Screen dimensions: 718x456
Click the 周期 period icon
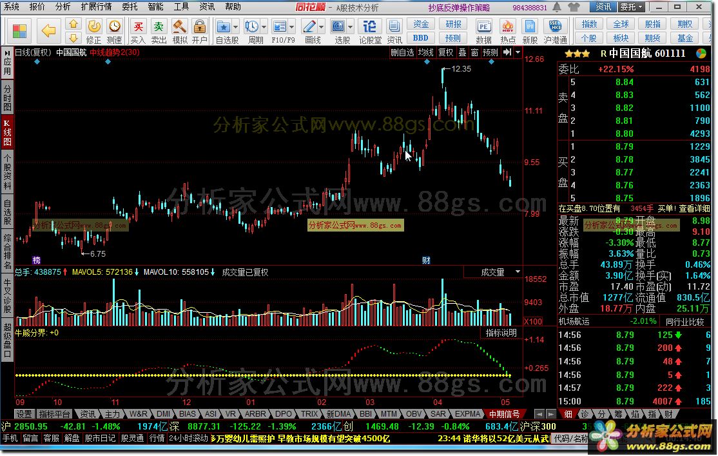coord(251,26)
